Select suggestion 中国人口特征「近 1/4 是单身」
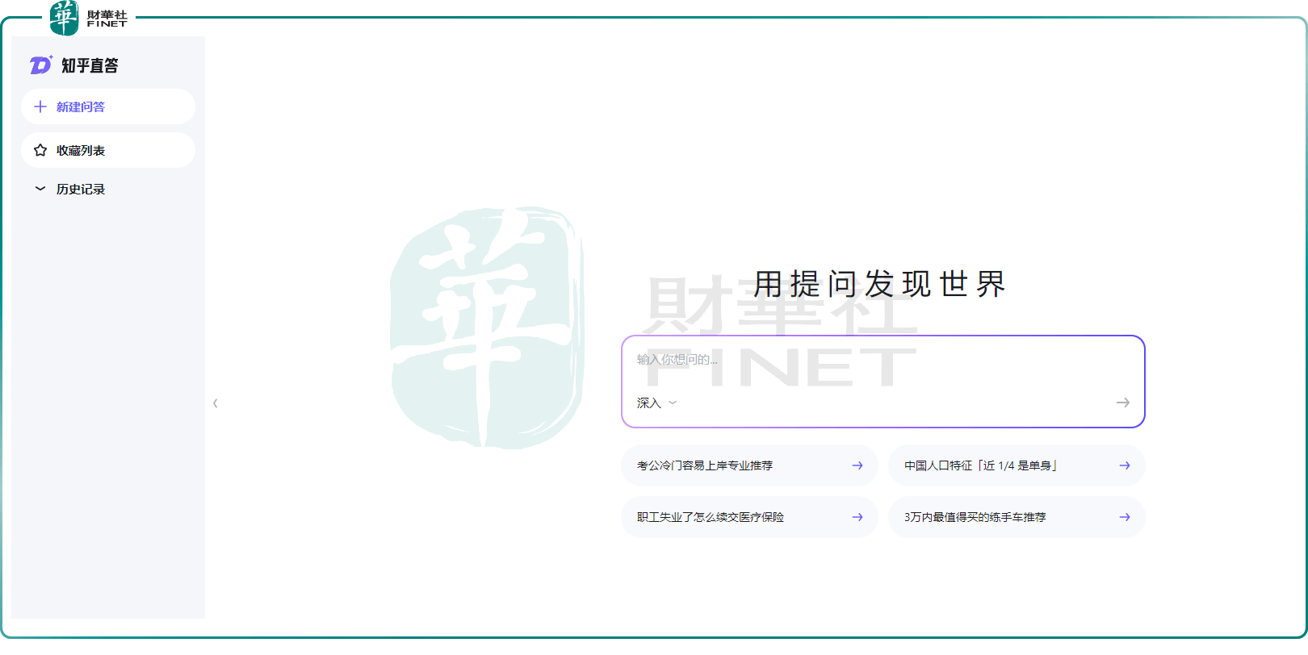The image size is (1308, 655). [1017, 465]
